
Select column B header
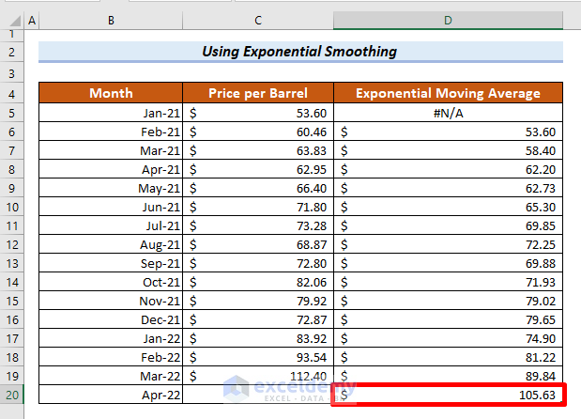click(111, 21)
